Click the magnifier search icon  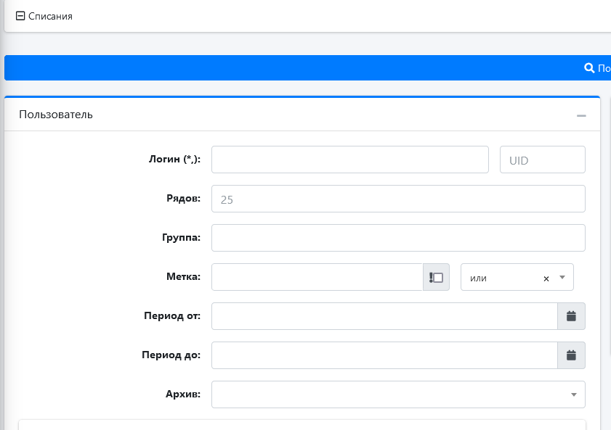pyautogui.click(x=589, y=68)
